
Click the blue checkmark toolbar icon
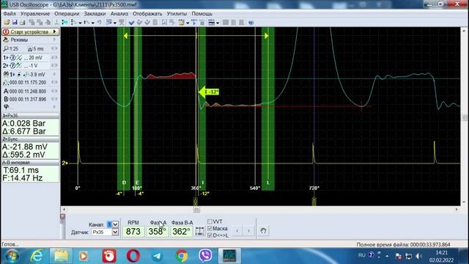(131, 23)
